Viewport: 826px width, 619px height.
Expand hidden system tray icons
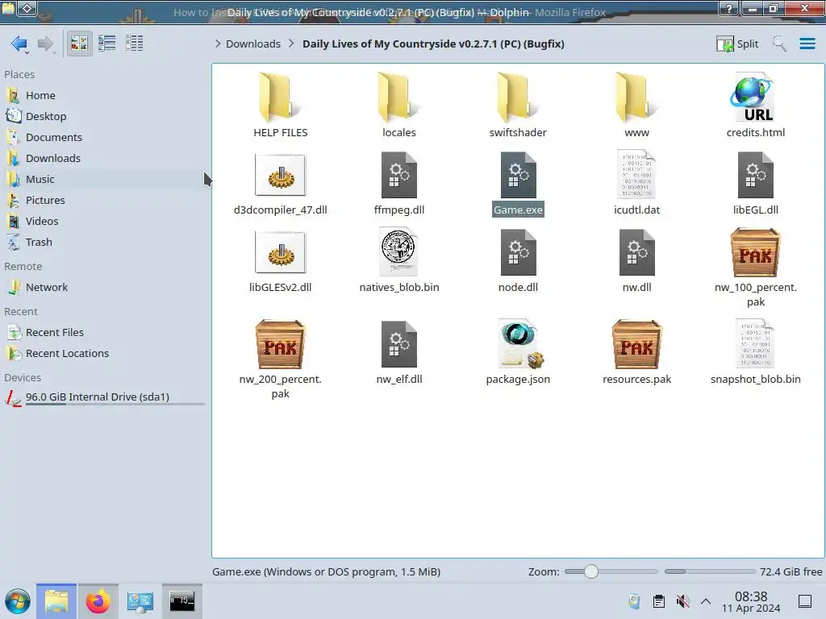tap(706, 601)
